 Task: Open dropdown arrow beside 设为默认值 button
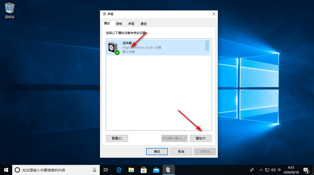coord(185,138)
